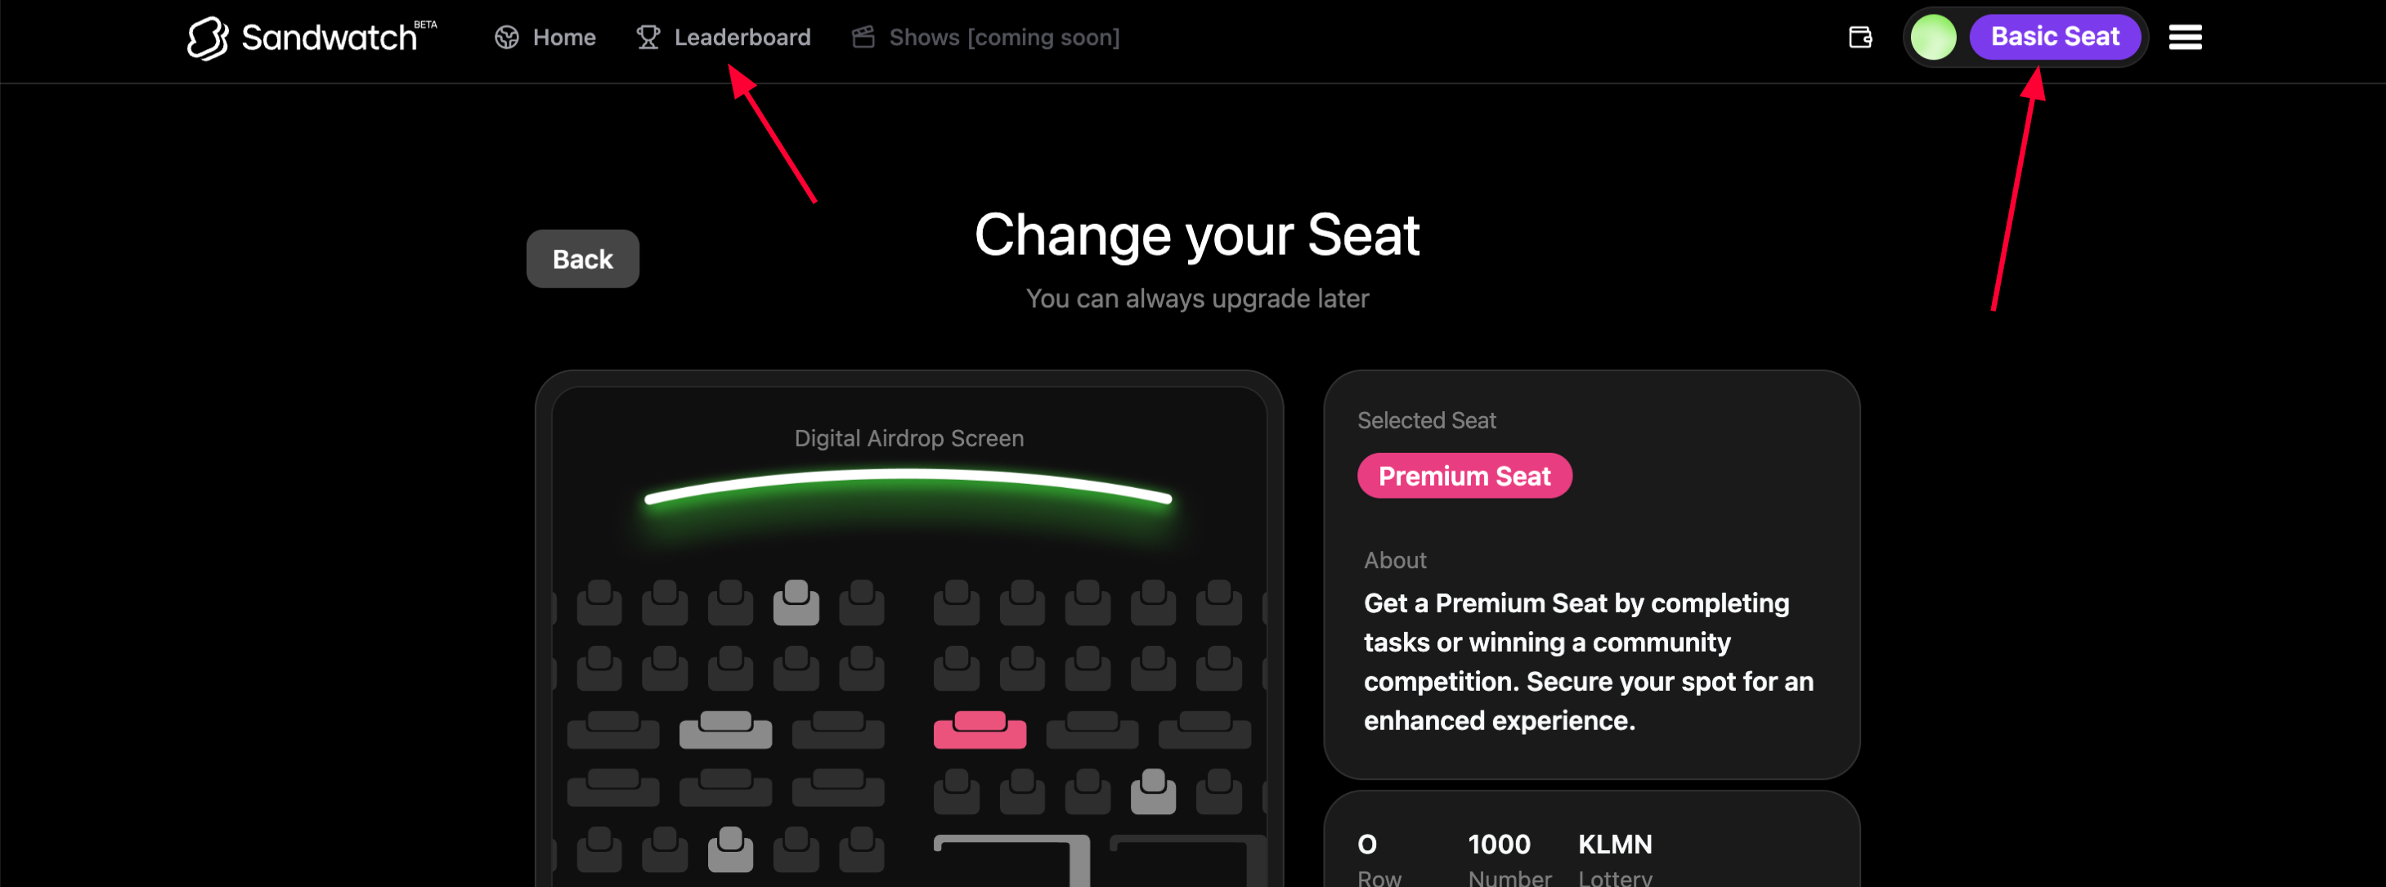The width and height of the screenshot is (2386, 887).
Task: Select the light gray seat in bottom left row
Action: click(x=730, y=849)
